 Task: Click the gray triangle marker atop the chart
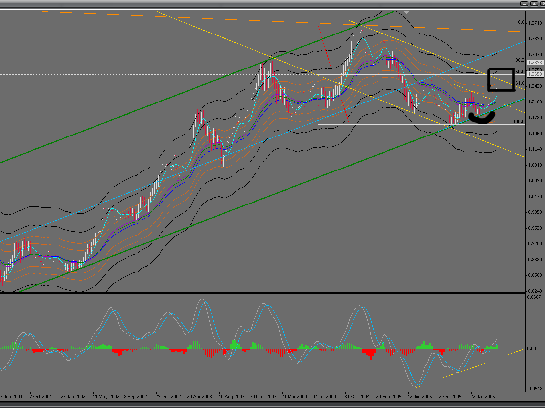coord(406,12)
